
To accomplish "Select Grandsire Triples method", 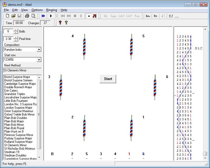I will (x=15, y=94).
